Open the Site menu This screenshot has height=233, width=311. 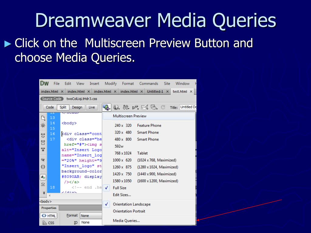167,84
